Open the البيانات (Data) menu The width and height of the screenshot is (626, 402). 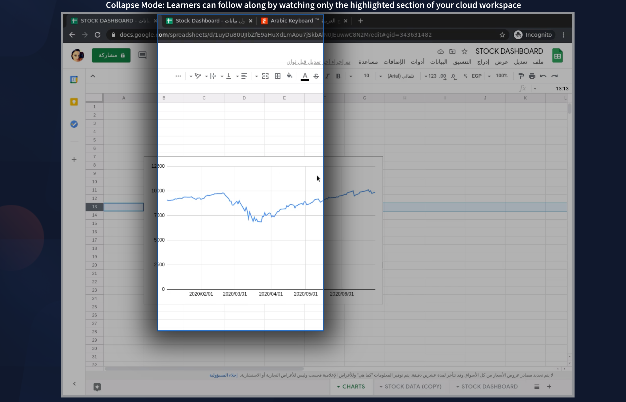pyautogui.click(x=439, y=62)
